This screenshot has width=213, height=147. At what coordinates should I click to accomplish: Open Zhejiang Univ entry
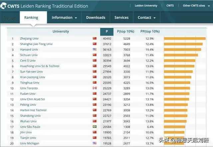(29, 38)
